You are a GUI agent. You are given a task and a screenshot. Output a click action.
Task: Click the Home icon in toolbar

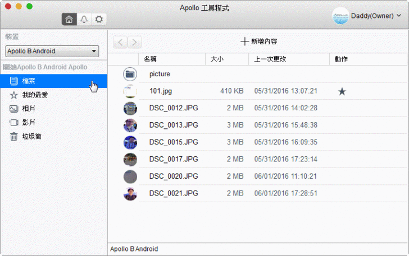coord(69,20)
